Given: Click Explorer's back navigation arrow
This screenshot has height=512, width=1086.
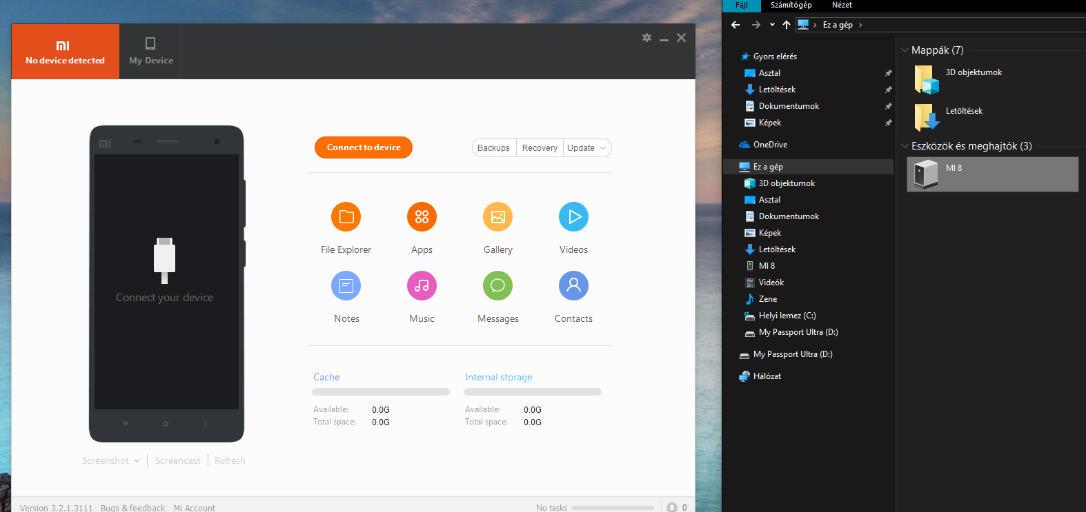Looking at the screenshot, I should coord(735,25).
